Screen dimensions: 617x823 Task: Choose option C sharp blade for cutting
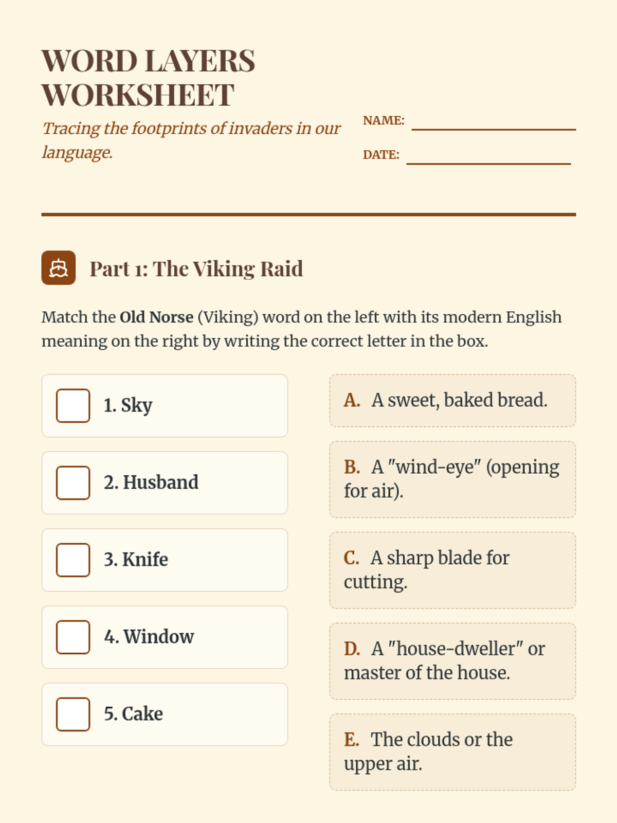[452, 570]
